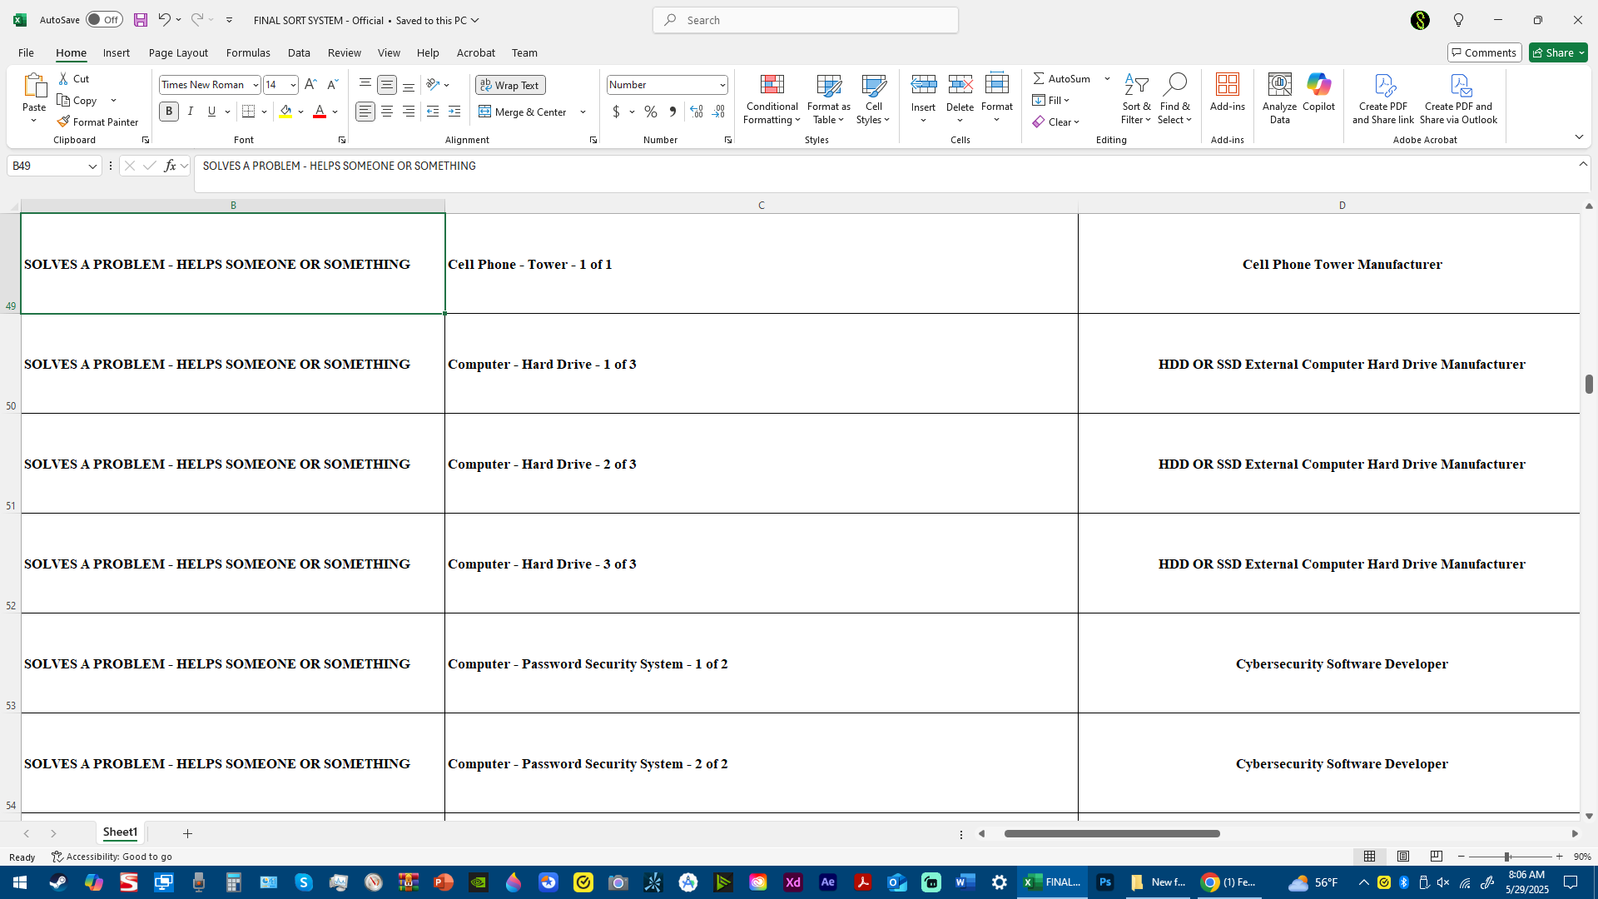This screenshot has width=1598, height=899.
Task: Click the Format Painter icon
Action: [63, 122]
